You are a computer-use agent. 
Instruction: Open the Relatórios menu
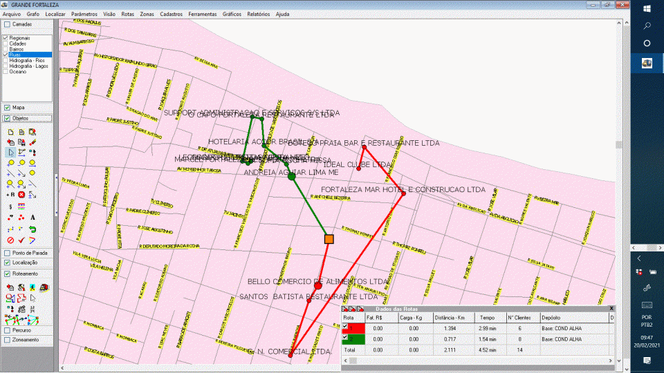[x=258, y=14]
